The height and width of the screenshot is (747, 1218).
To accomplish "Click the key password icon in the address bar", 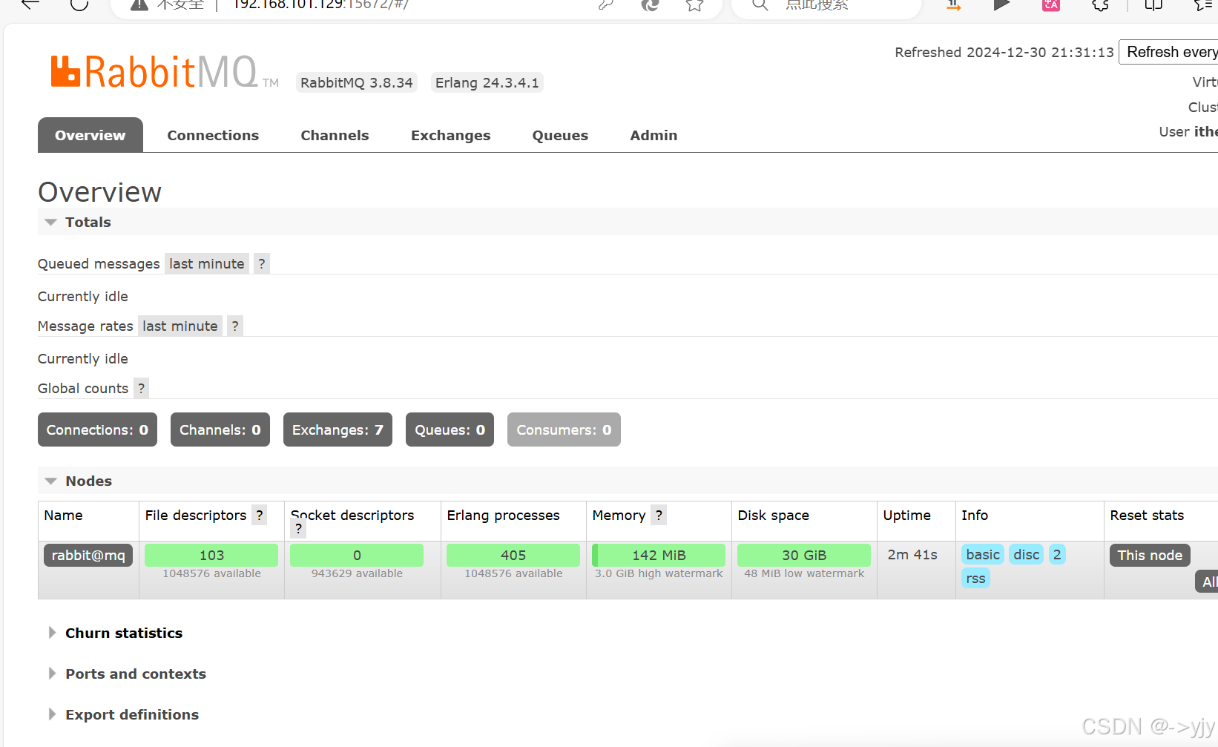I will tap(606, 4).
